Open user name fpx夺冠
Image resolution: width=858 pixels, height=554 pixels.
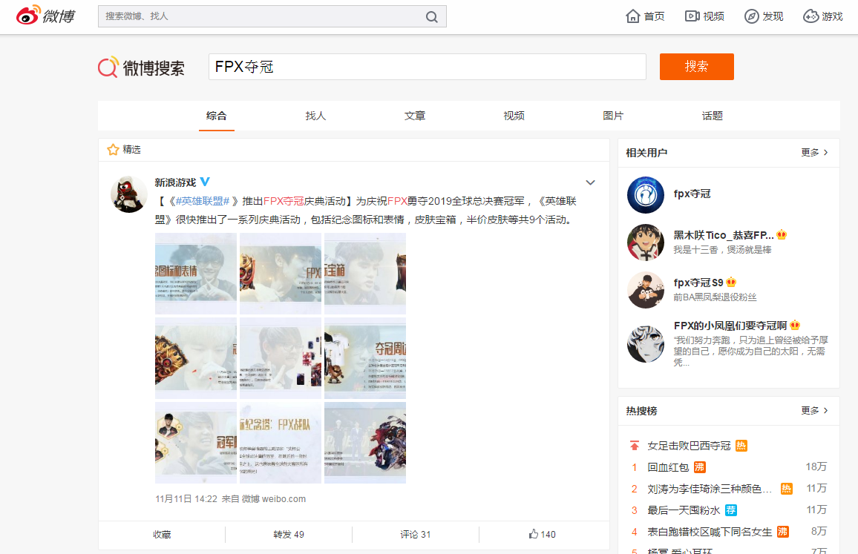point(692,194)
